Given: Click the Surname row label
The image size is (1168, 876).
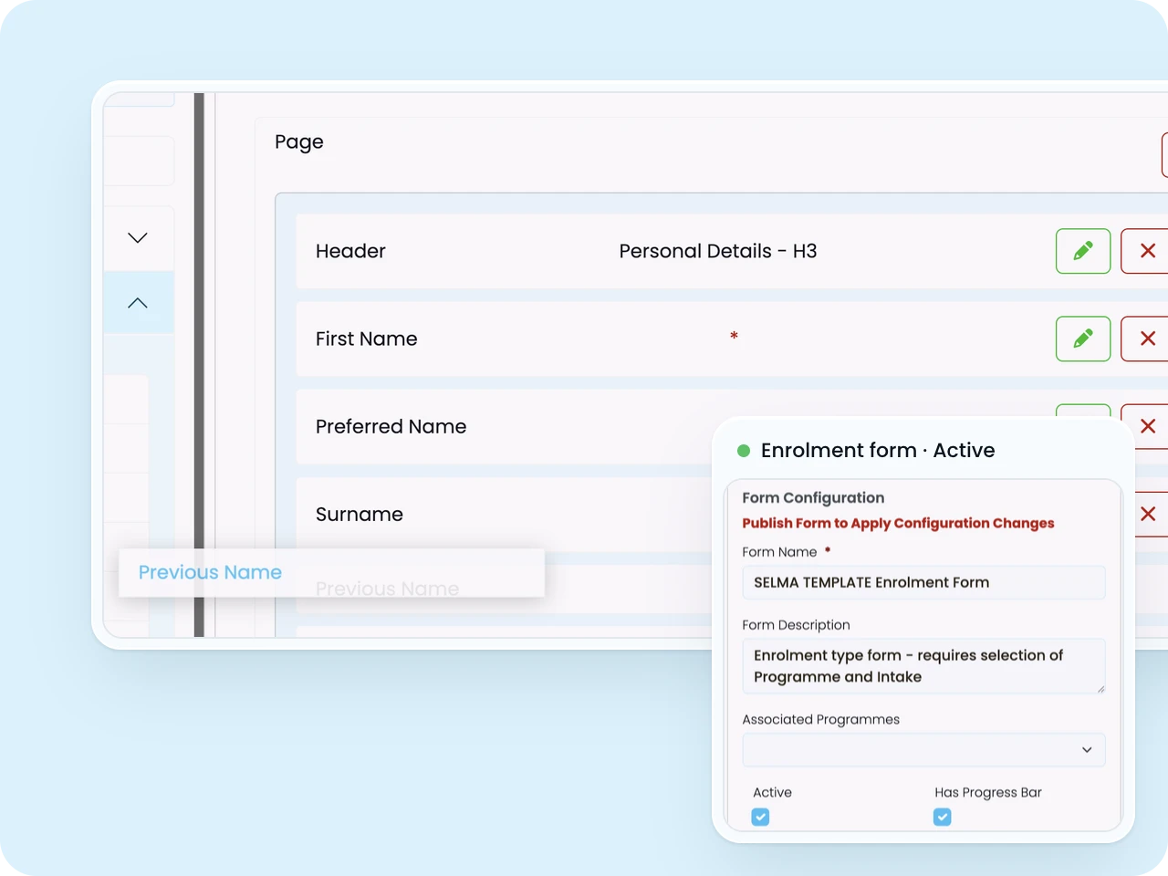Looking at the screenshot, I should coord(360,515).
